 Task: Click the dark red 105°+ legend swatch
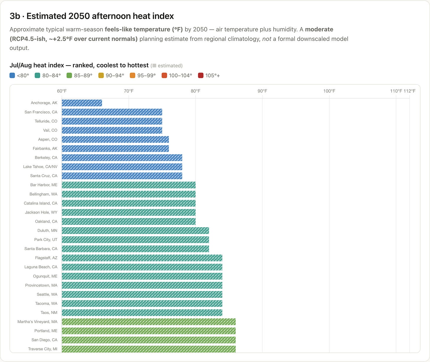click(201, 76)
